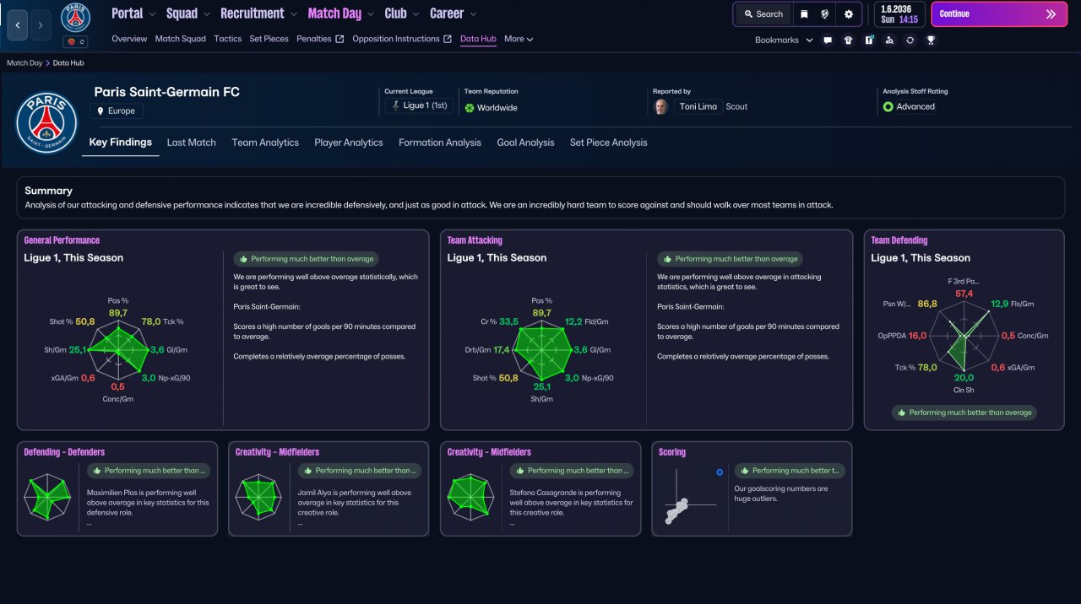Image resolution: width=1081 pixels, height=604 pixels.
Task: Click the circular arrows refresh shortcut
Action: [910, 40]
